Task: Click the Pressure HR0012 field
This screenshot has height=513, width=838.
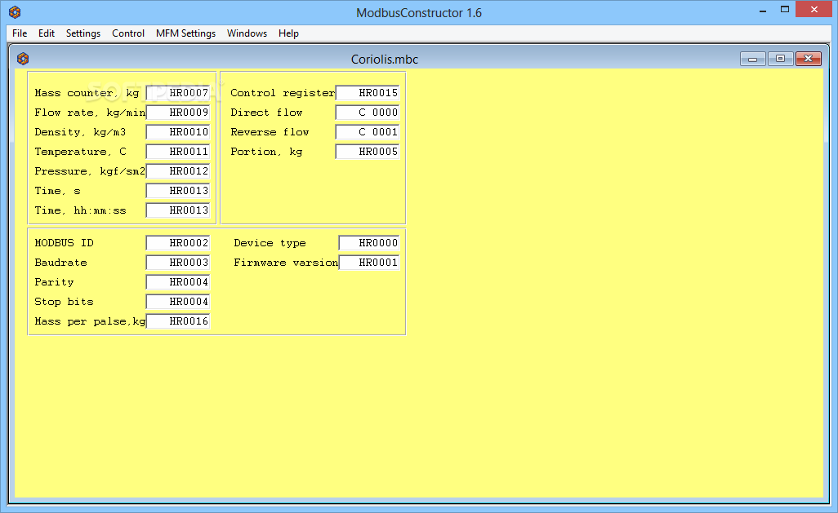Action: (178, 171)
